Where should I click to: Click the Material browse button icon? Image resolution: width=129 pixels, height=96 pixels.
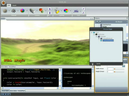[x=124, y=66]
